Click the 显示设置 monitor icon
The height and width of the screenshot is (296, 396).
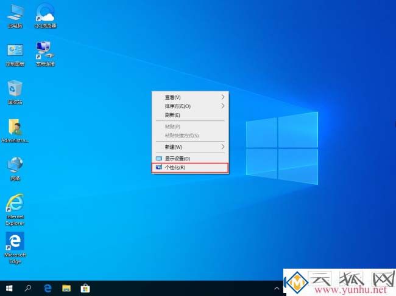[x=159, y=159]
